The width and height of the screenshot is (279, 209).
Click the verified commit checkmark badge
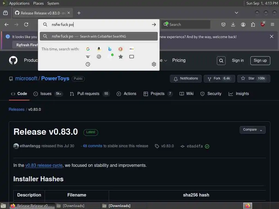pyautogui.click(x=207, y=146)
